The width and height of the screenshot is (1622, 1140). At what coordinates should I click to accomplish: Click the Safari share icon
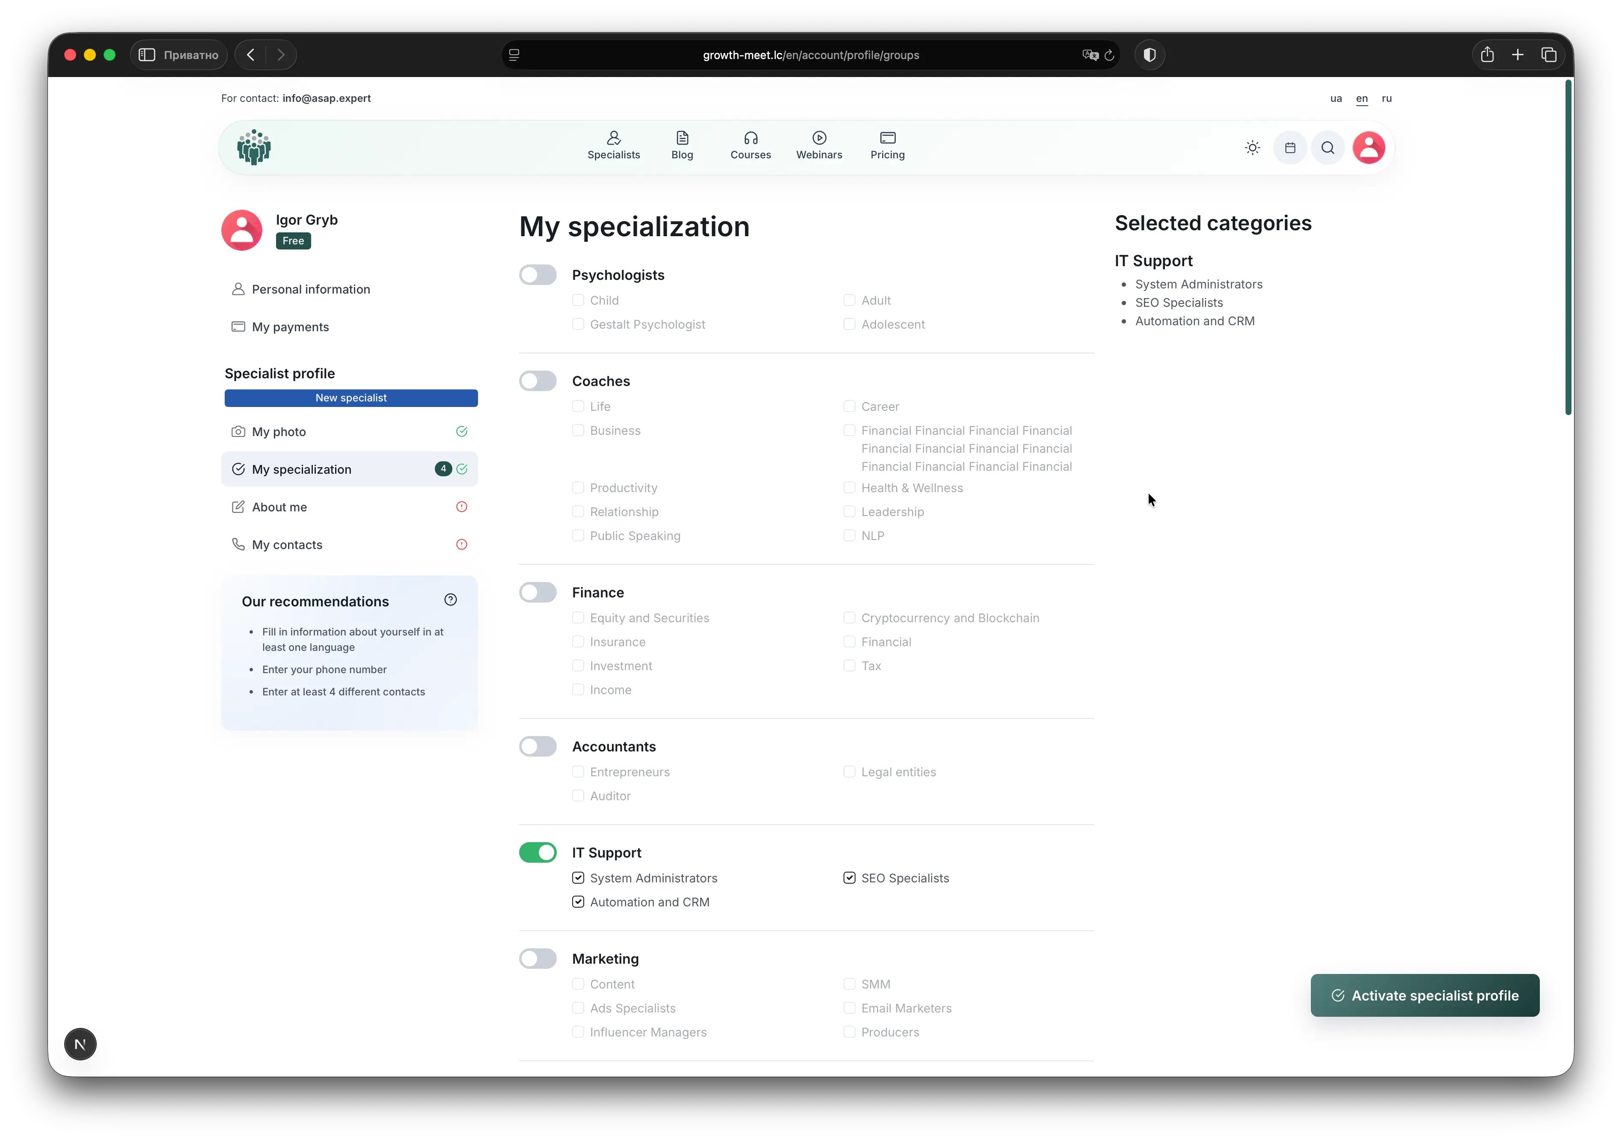pyautogui.click(x=1487, y=54)
